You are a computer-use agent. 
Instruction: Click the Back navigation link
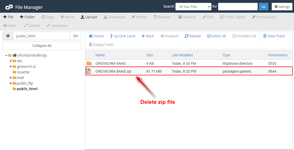pos(148,36)
